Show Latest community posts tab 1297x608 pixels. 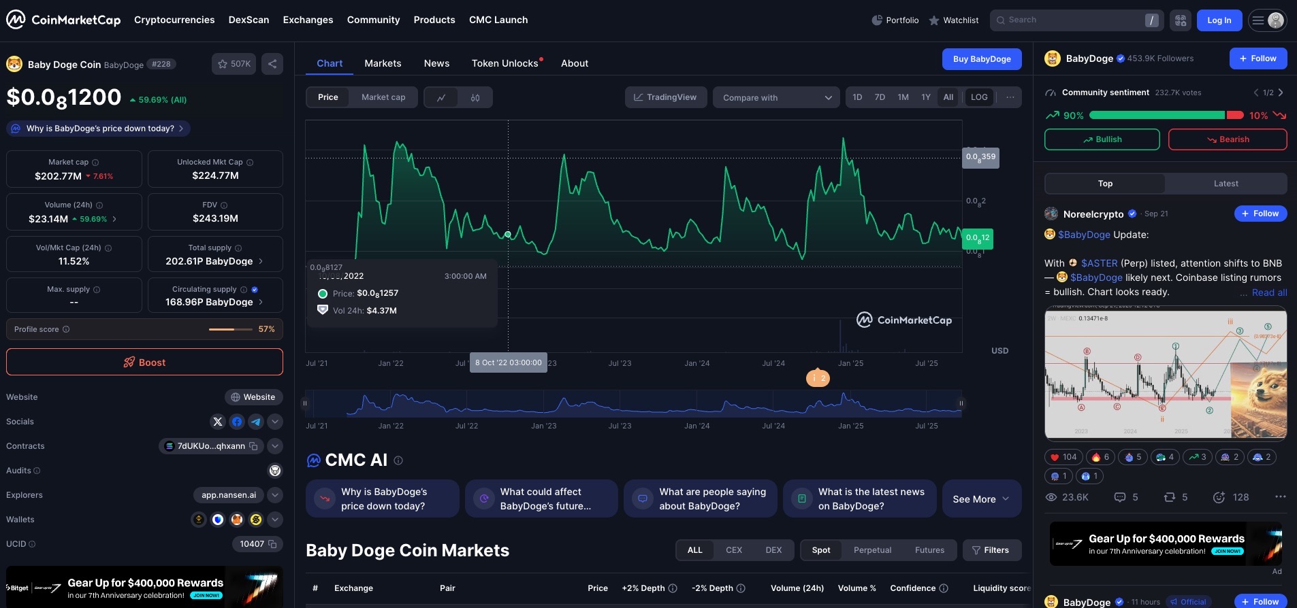tap(1226, 184)
